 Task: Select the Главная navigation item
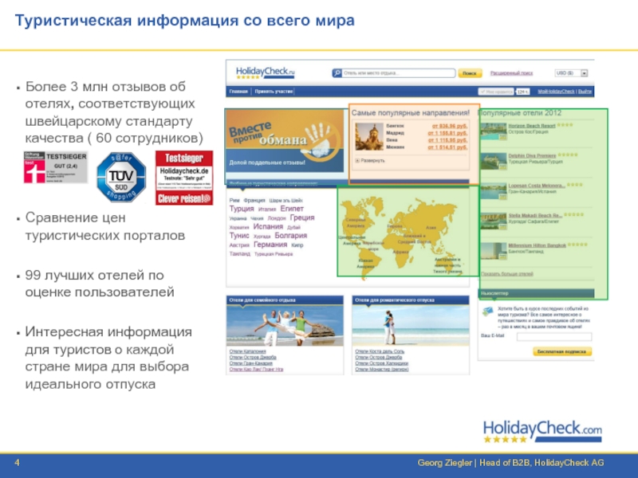[238, 92]
